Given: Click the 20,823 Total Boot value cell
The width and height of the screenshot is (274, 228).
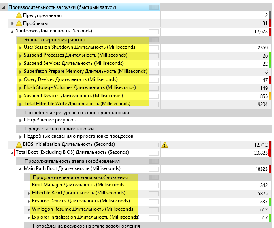Looking at the screenshot, I should 259,153.
